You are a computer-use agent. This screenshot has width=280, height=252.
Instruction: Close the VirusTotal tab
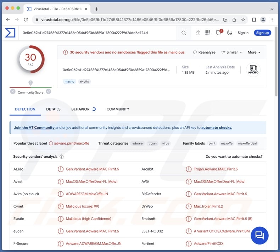(86, 9)
